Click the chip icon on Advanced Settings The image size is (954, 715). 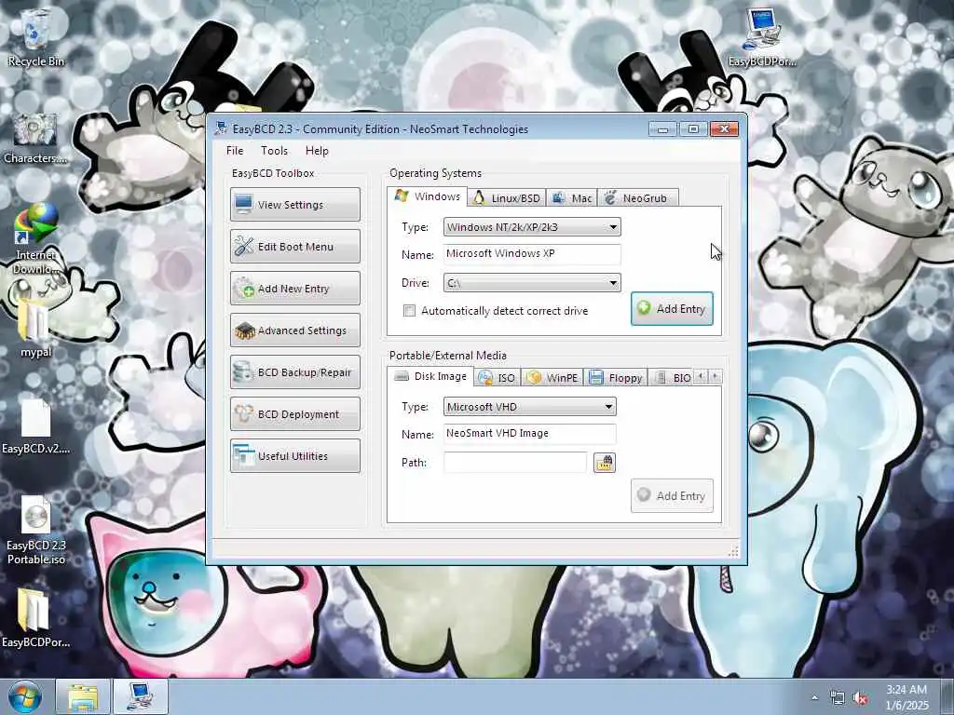click(x=245, y=331)
